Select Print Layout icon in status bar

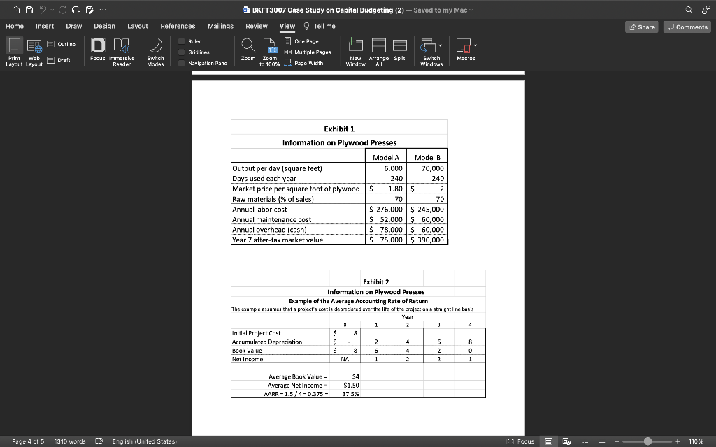[550, 441]
